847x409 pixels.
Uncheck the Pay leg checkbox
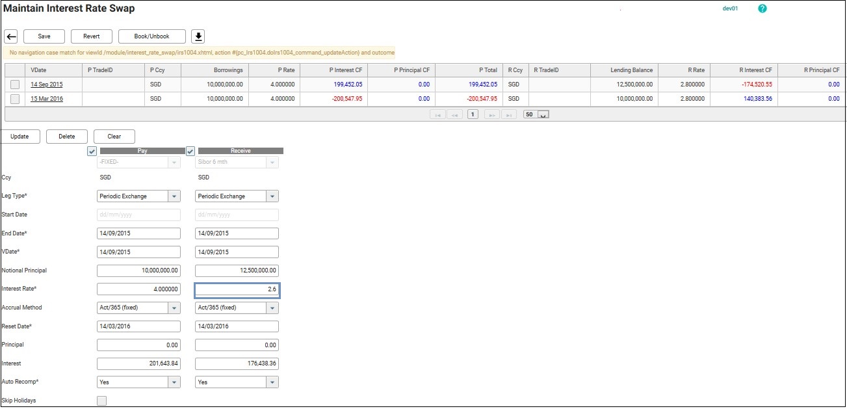click(92, 151)
